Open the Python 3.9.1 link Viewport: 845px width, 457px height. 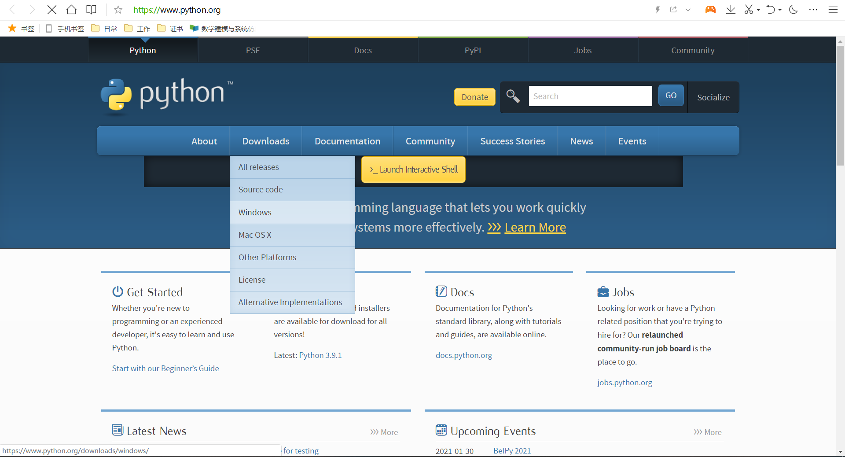coord(320,355)
